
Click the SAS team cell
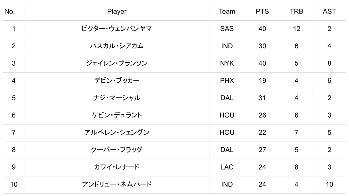click(x=227, y=29)
